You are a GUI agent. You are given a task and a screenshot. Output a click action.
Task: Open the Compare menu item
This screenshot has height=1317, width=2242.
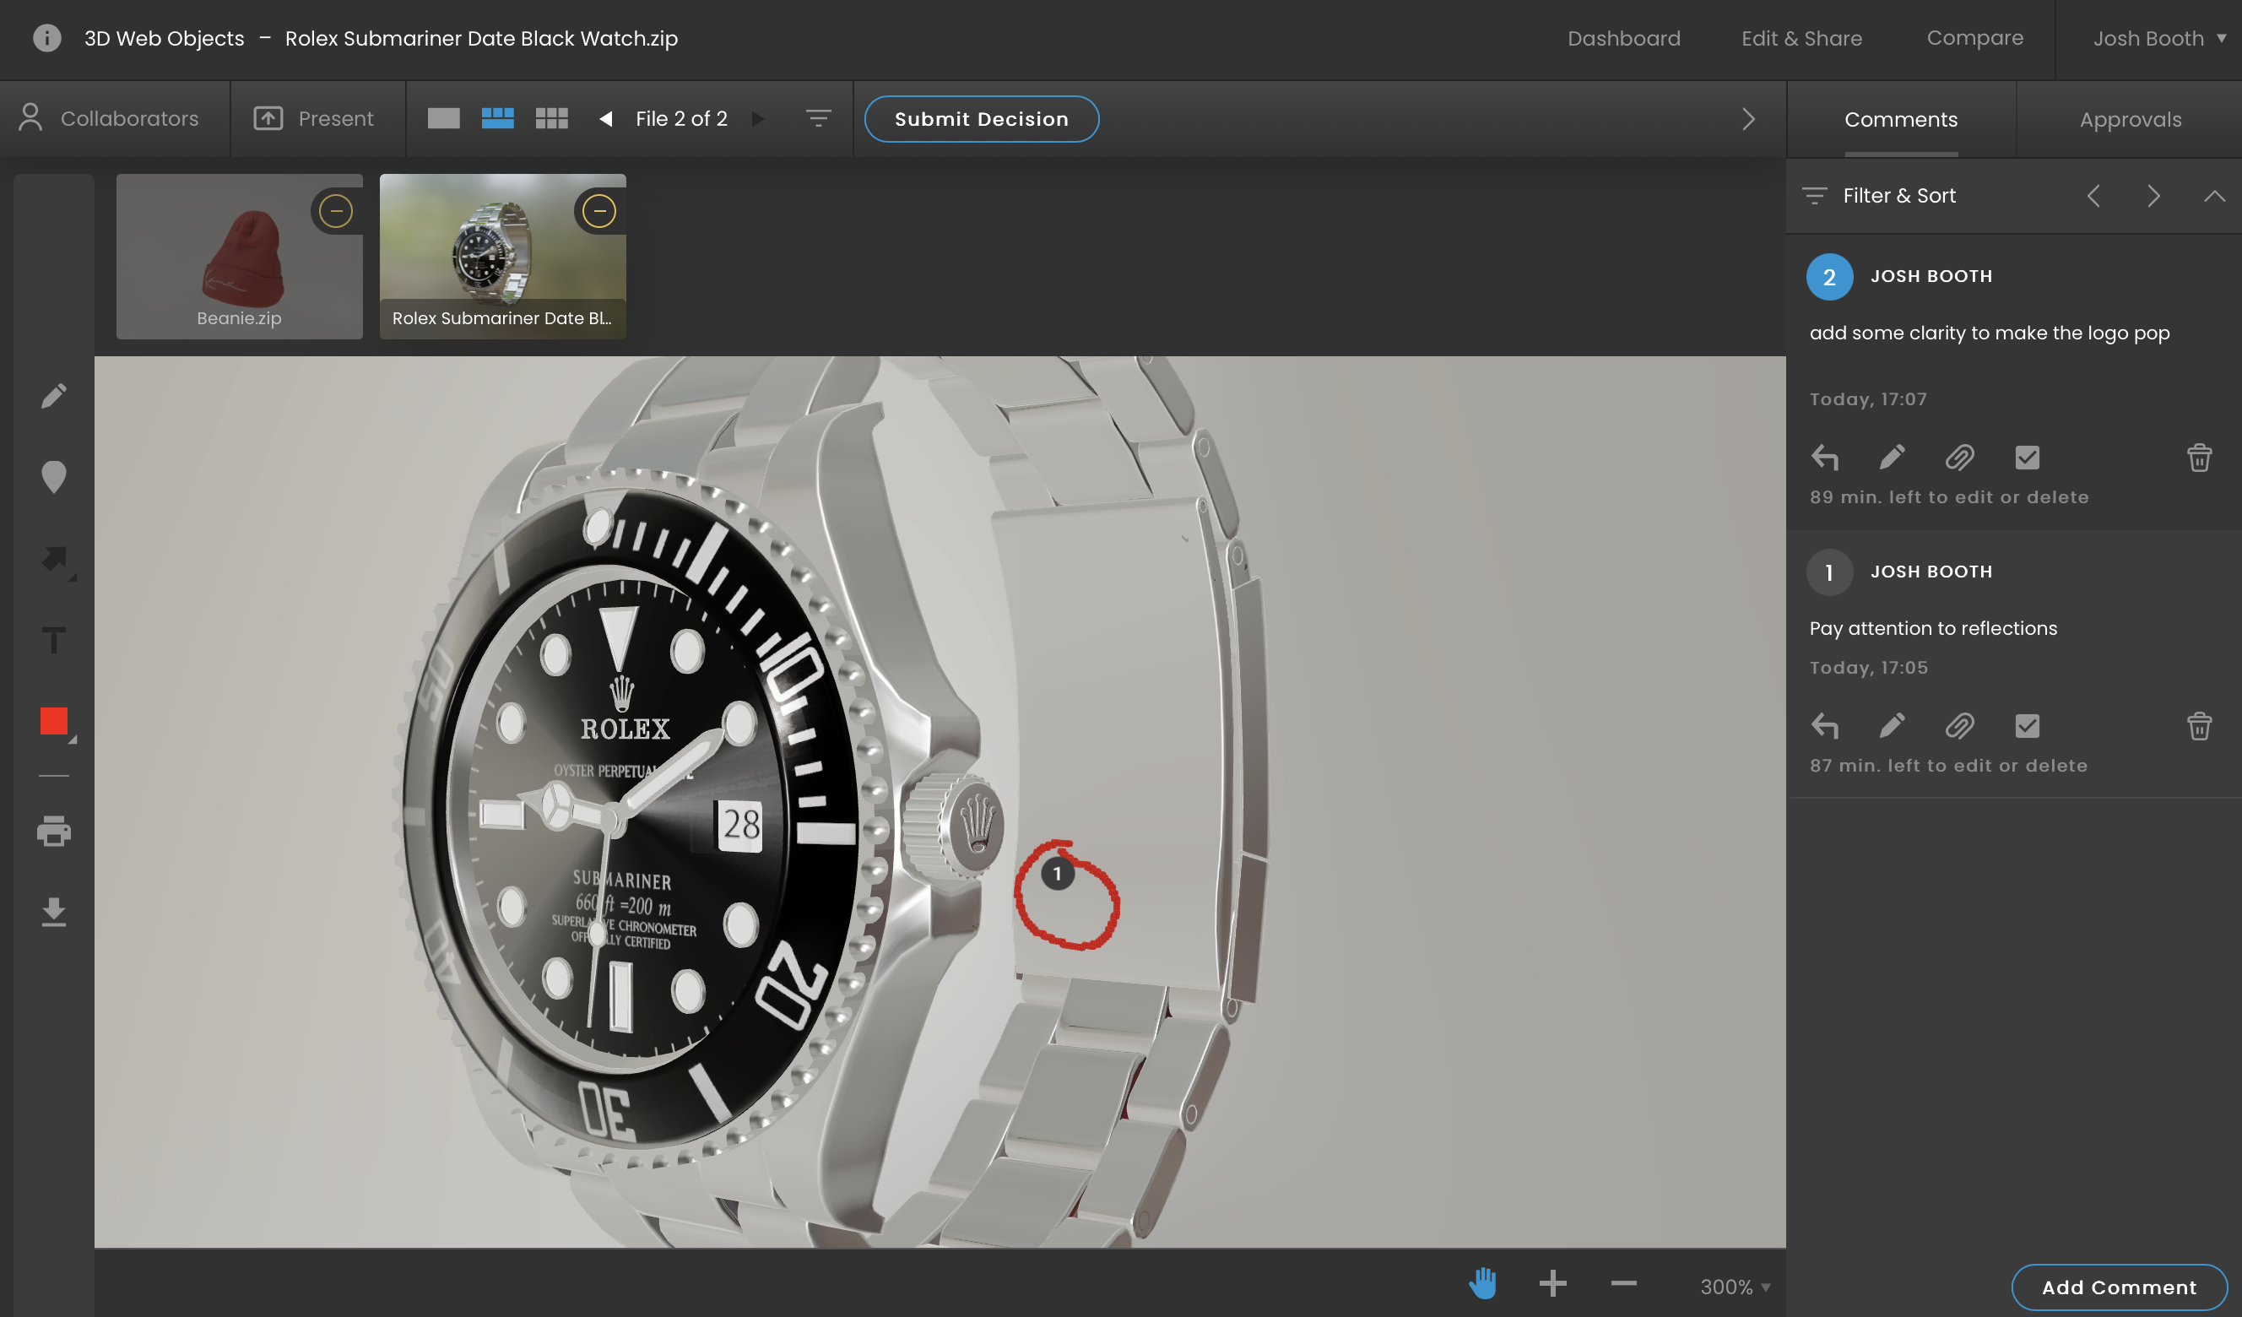pyautogui.click(x=1974, y=38)
